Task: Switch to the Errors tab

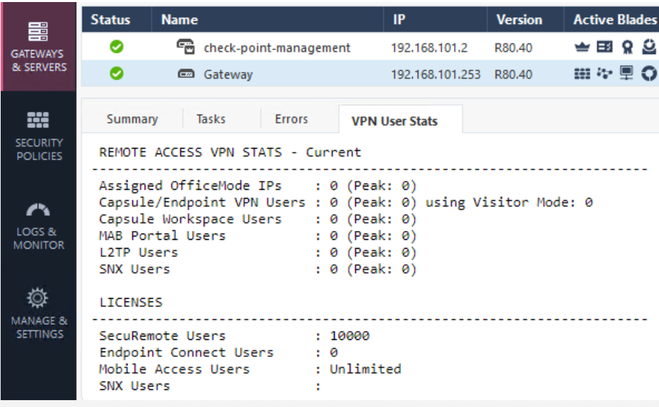Action: [x=291, y=119]
